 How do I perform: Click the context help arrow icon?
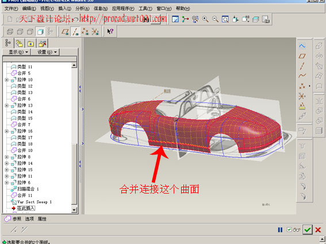tap(110, 32)
